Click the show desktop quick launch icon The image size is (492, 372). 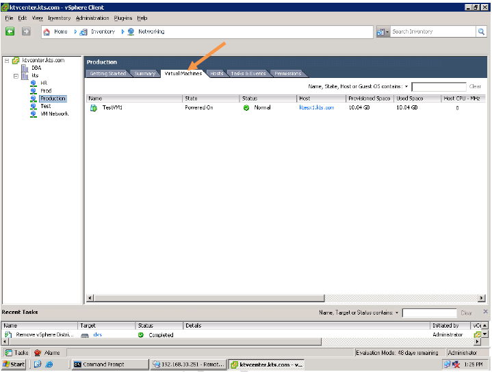point(38,364)
